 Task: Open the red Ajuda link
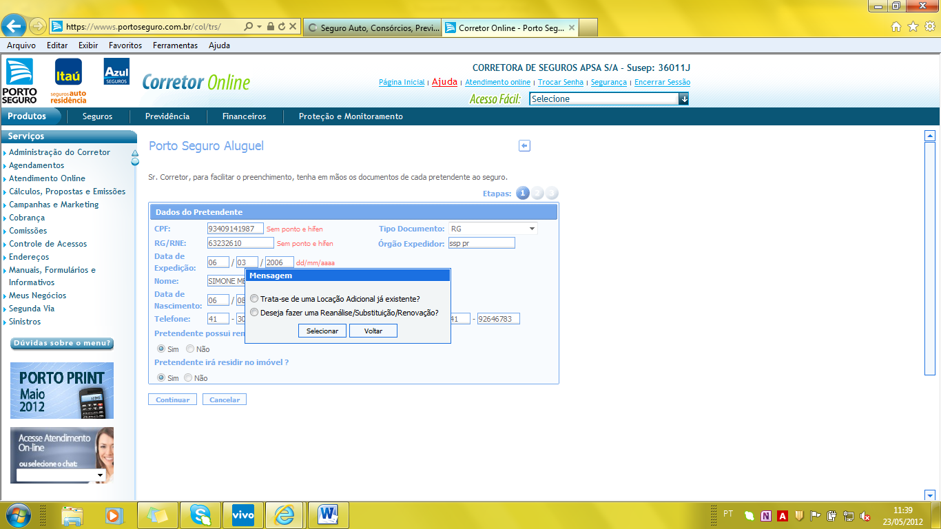(444, 81)
